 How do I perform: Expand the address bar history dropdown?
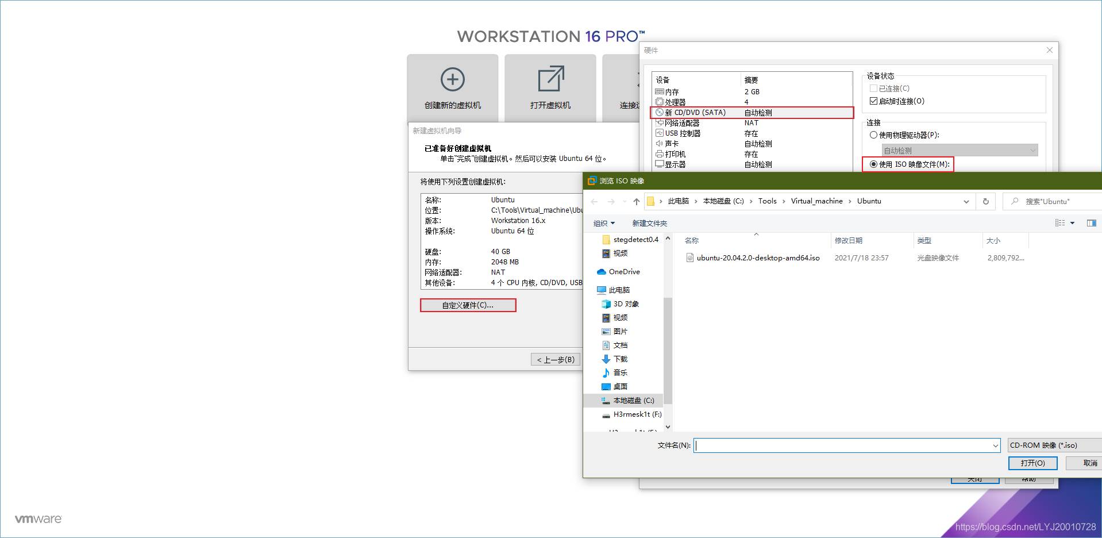pyautogui.click(x=966, y=201)
